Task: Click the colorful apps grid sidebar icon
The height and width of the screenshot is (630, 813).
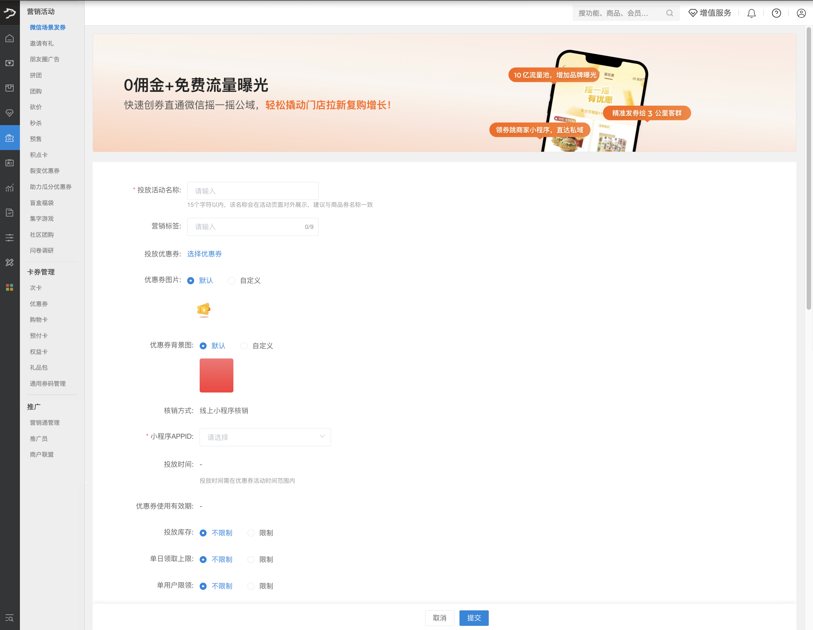Action: click(10, 287)
